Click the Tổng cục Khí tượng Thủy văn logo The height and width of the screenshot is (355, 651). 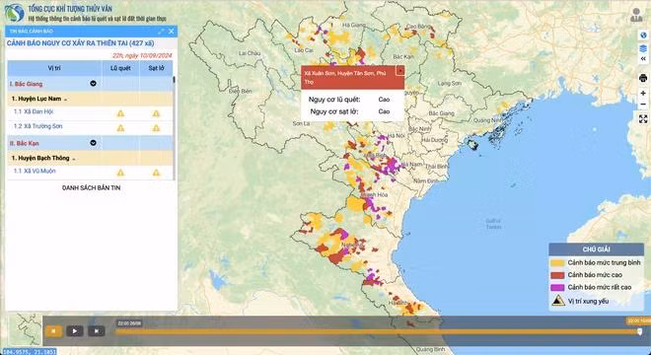coord(14,13)
